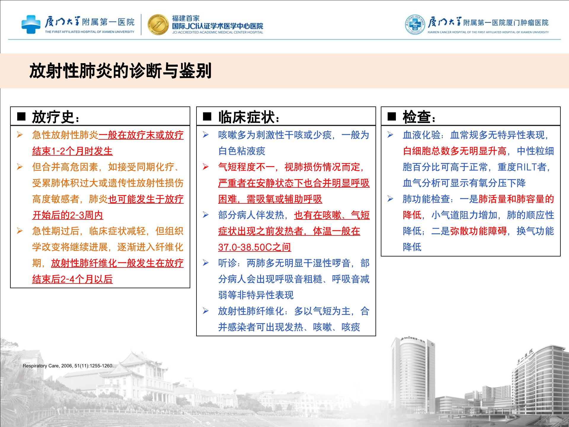The width and height of the screenshot is (569, 427).
Task: Click red text 弥散功能障碍
Action: tap(478, 231)
